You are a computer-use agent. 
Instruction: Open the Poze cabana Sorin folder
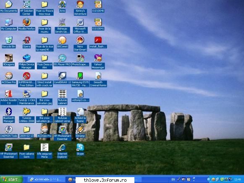[26, 151]
